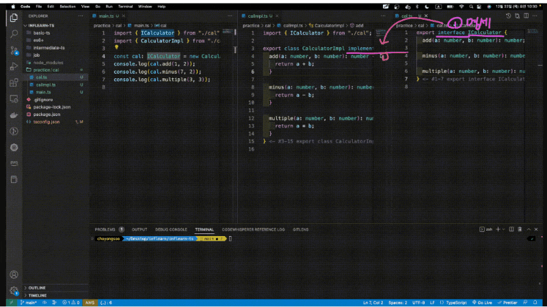This screenshot has height=307, width=547.
Task: Toggle Go Live server in status bar
Action: click(x=483, y=302)
